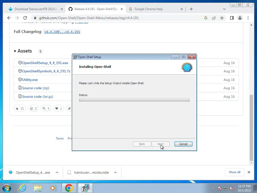257x193 pixels.
Task: Click the Open-Shell Setup title bar icon
Action: (75, 57)
